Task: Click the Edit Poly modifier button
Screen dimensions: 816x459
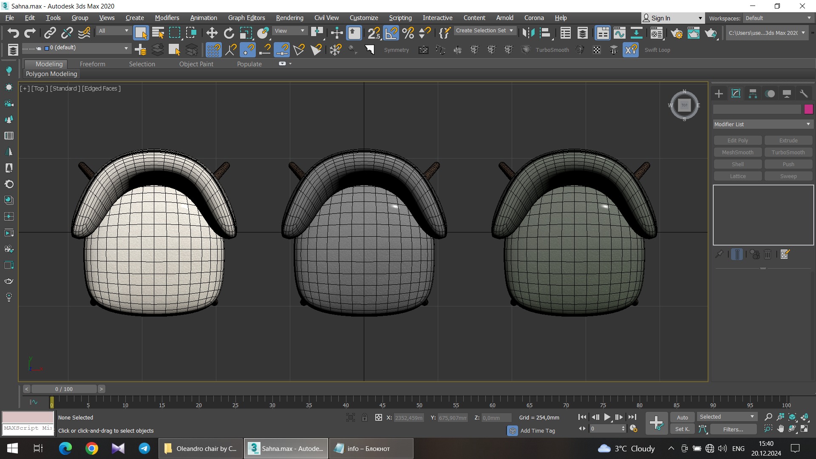Action: pyautogui.click(x=737, y=140)
